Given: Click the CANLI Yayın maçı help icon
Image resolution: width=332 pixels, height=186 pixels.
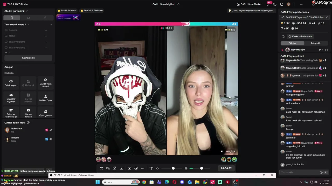Looking at the screenshot, I should pos(28,123).
